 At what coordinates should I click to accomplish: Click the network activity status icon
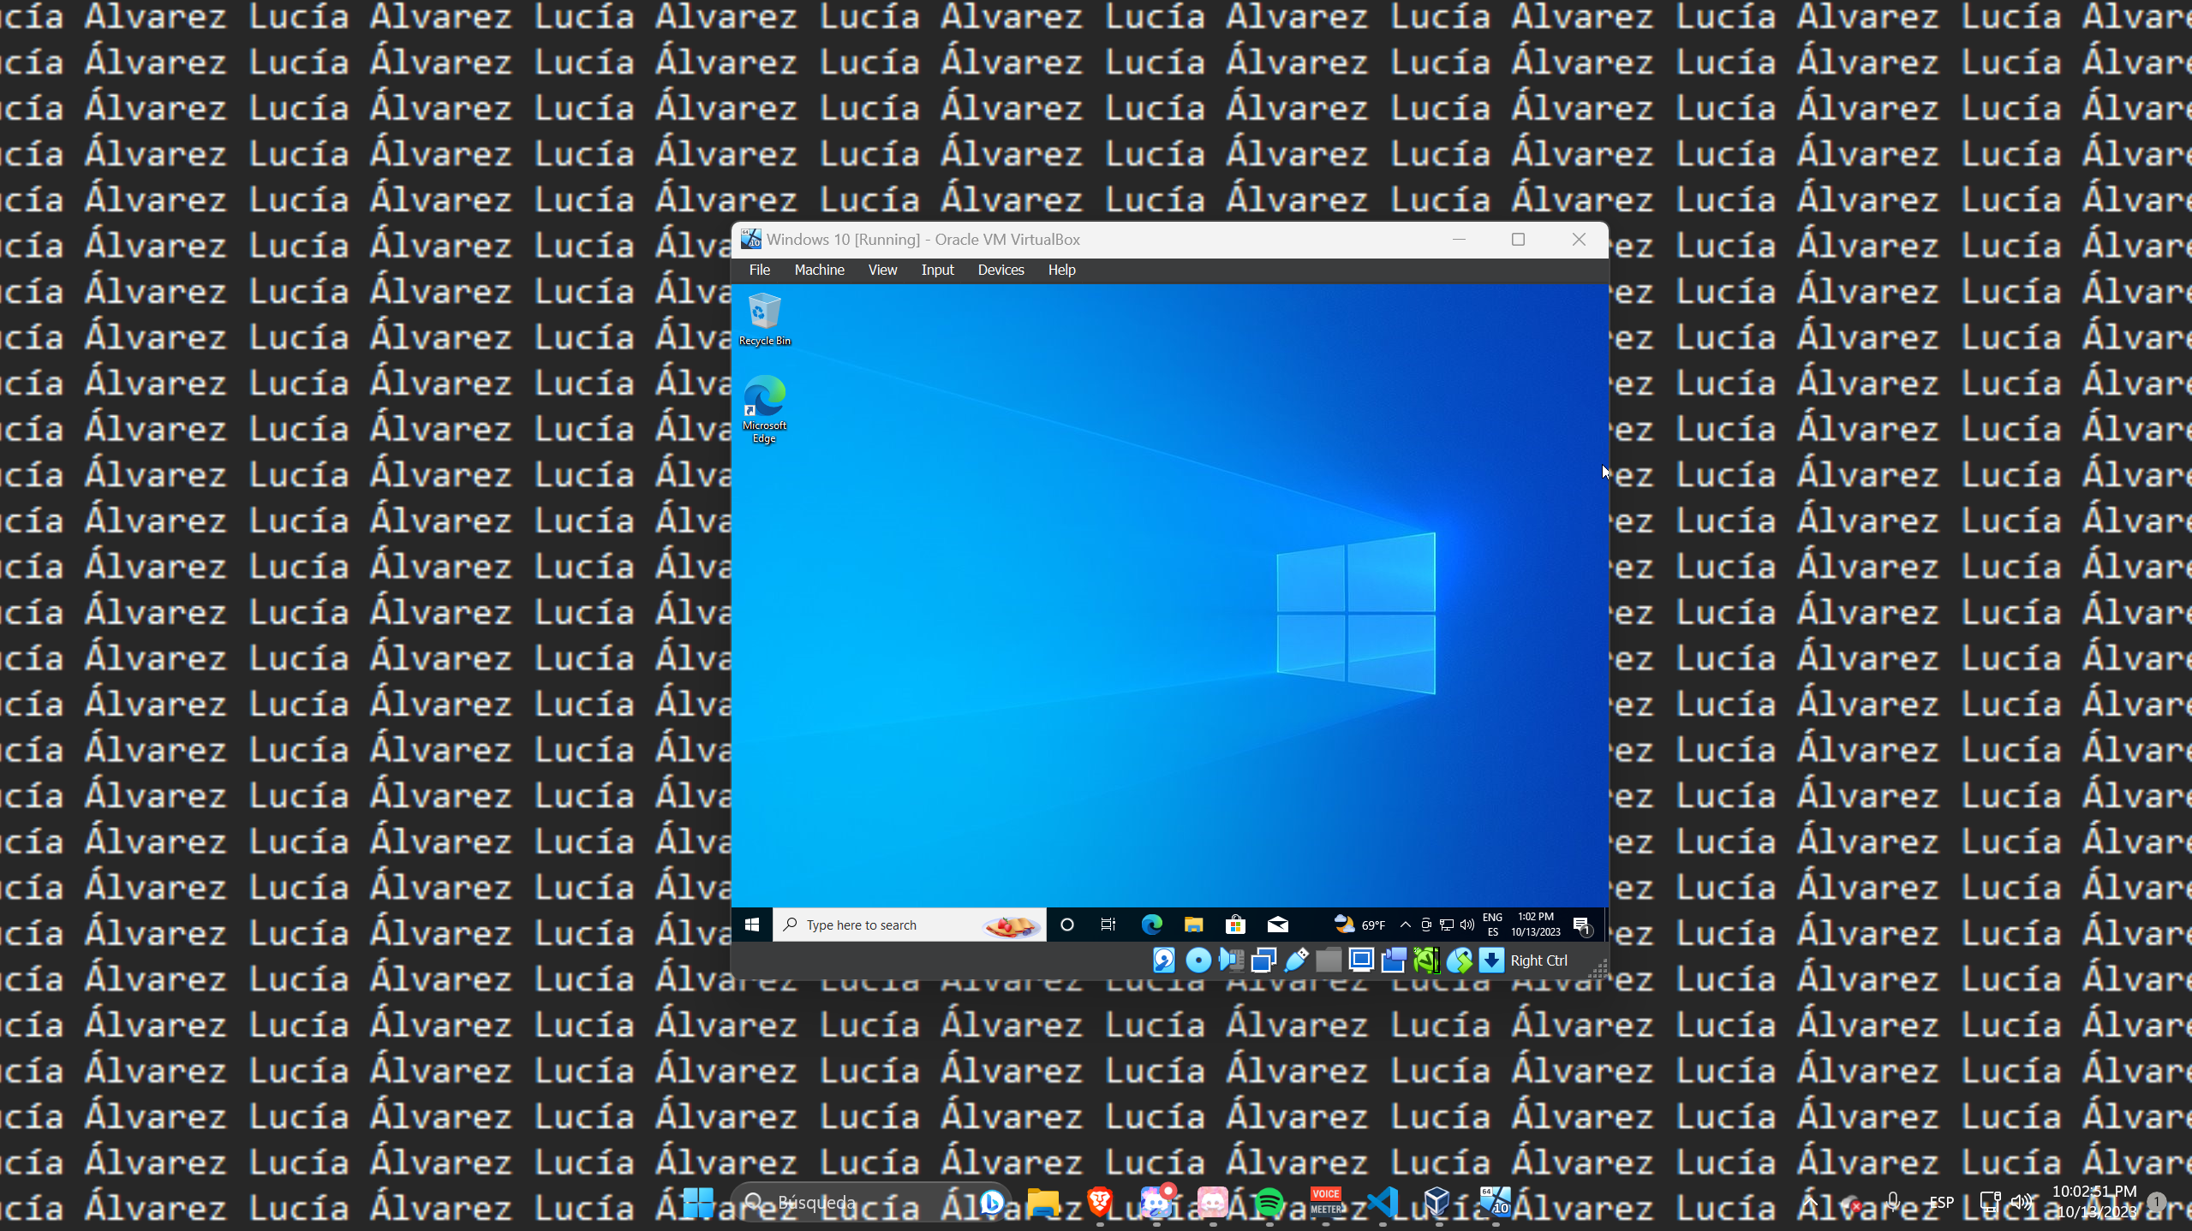(1263, 960)
